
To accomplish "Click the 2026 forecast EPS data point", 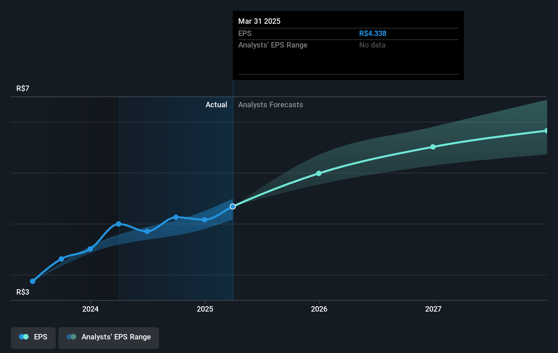I will (x=319, y=173).
